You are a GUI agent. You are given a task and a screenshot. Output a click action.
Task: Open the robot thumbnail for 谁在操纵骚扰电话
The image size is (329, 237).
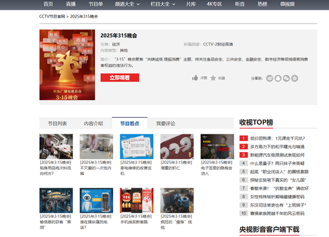pos(96,200)
